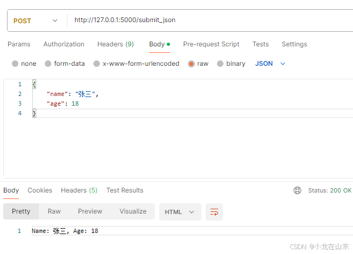
Task: Open the request Settings tab
Action: tap(294, 44)
